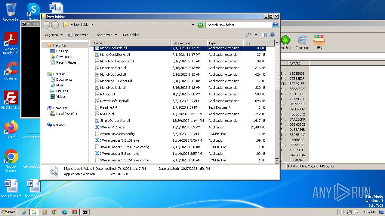Change view using the views icon

point(249,35)
